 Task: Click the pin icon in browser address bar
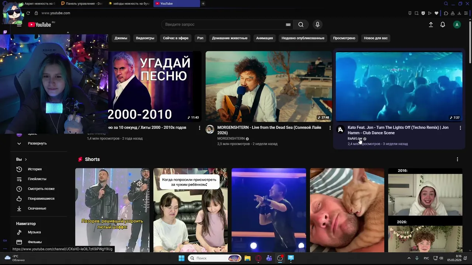pyautogui.click(x=410, y=13)
